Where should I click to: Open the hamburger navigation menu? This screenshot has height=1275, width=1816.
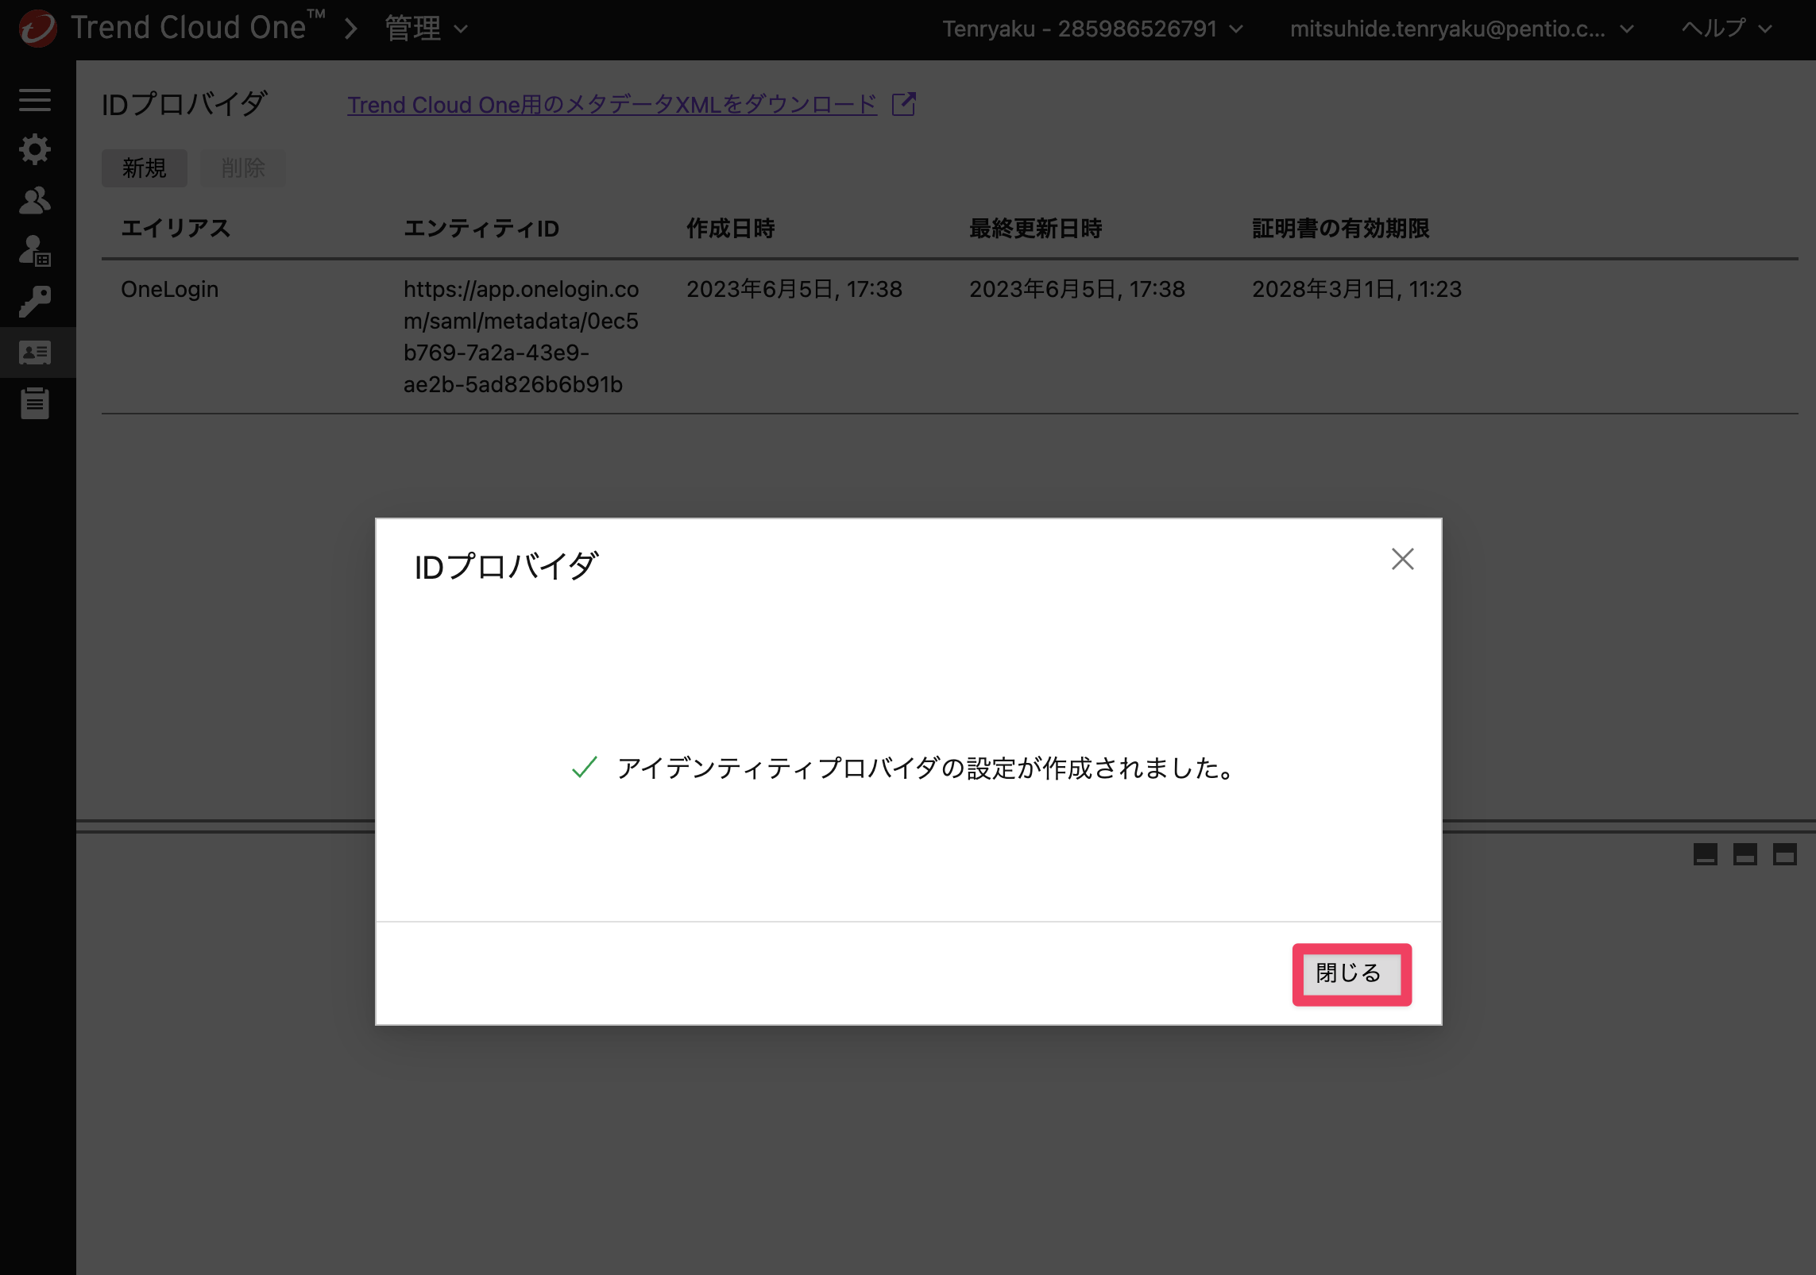click(35, 99)
